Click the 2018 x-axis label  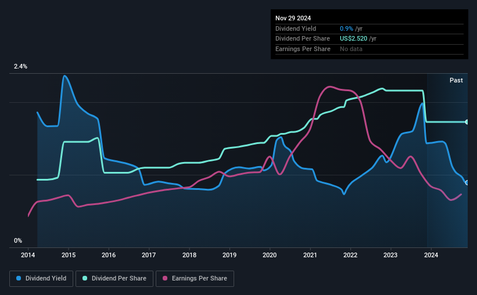pos(189,255)
